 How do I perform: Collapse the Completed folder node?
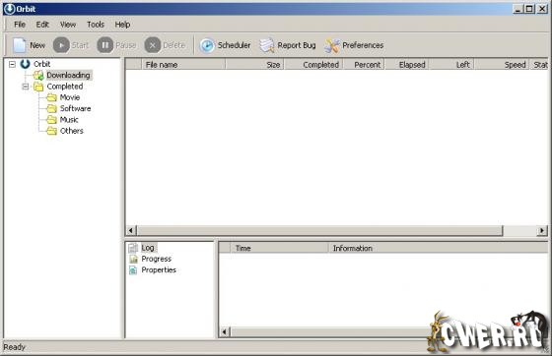coord(26,87)
